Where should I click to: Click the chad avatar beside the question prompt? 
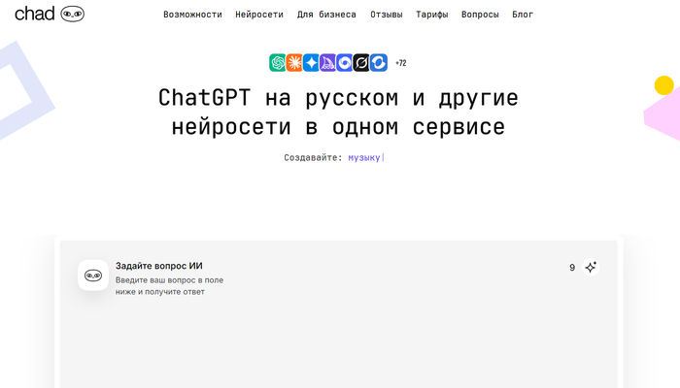(x=93, y=275)
